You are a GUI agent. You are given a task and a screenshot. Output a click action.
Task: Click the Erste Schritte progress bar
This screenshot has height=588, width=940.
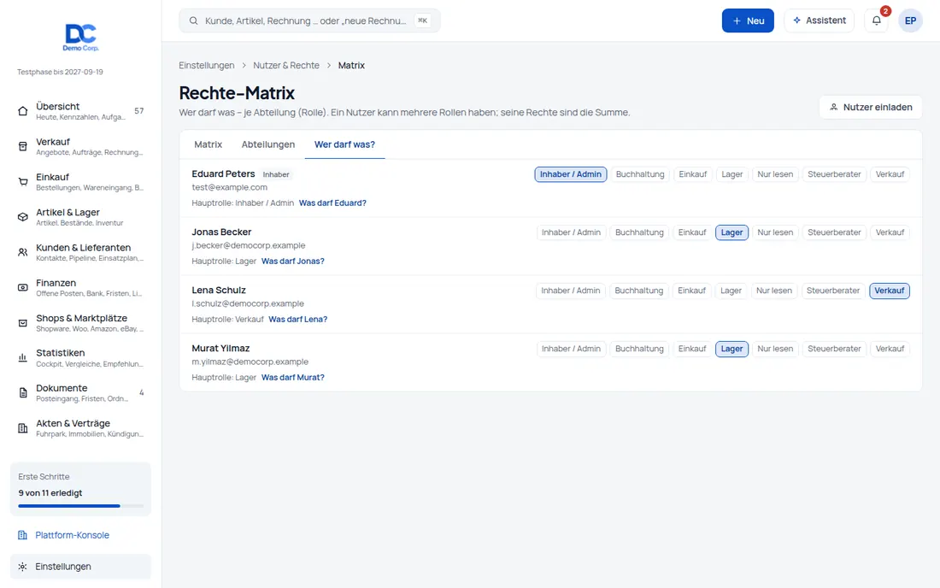coord(81,506)
